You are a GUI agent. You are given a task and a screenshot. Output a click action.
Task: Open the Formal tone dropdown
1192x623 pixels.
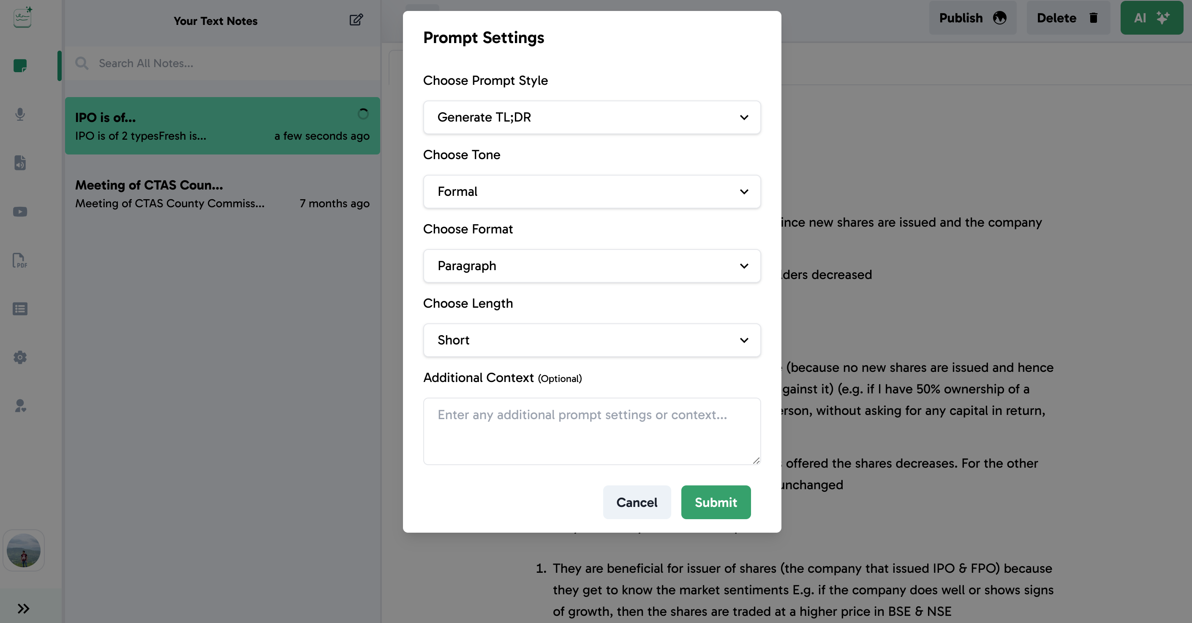pos(591,192)
